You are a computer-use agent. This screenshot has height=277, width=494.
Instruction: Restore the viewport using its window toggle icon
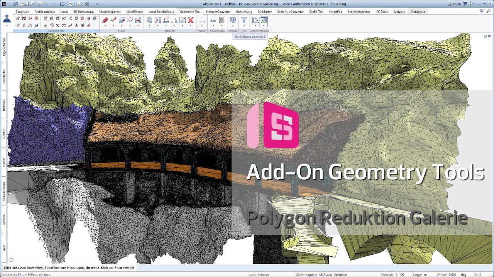[x=485, y=36]
